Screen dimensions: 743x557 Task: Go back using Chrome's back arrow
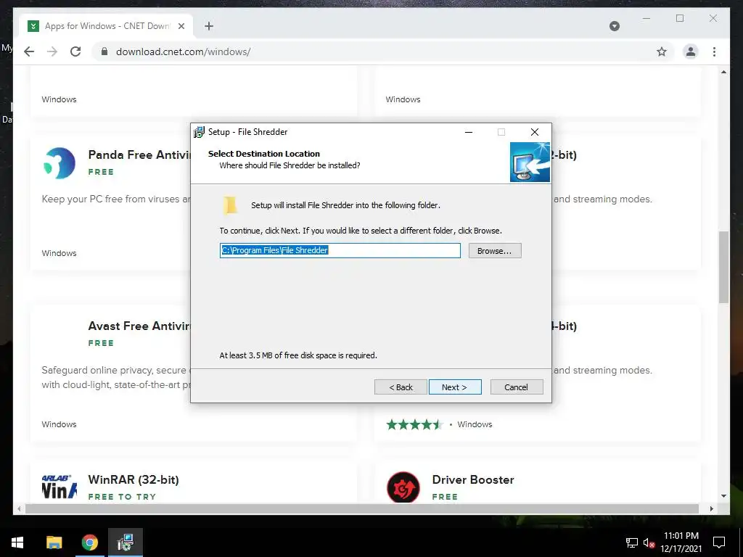pyautogui.click(x=29, y=51)
